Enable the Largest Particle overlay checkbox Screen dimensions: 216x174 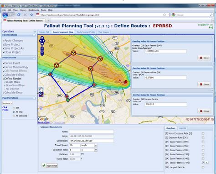pyautogui.click(x=203, y=167)
